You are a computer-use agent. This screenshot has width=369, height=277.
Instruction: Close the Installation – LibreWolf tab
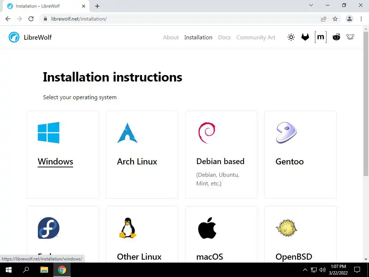84,6
